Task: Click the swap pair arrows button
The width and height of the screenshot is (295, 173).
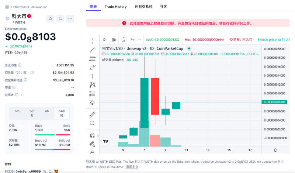Action: (x=60, y=19)
